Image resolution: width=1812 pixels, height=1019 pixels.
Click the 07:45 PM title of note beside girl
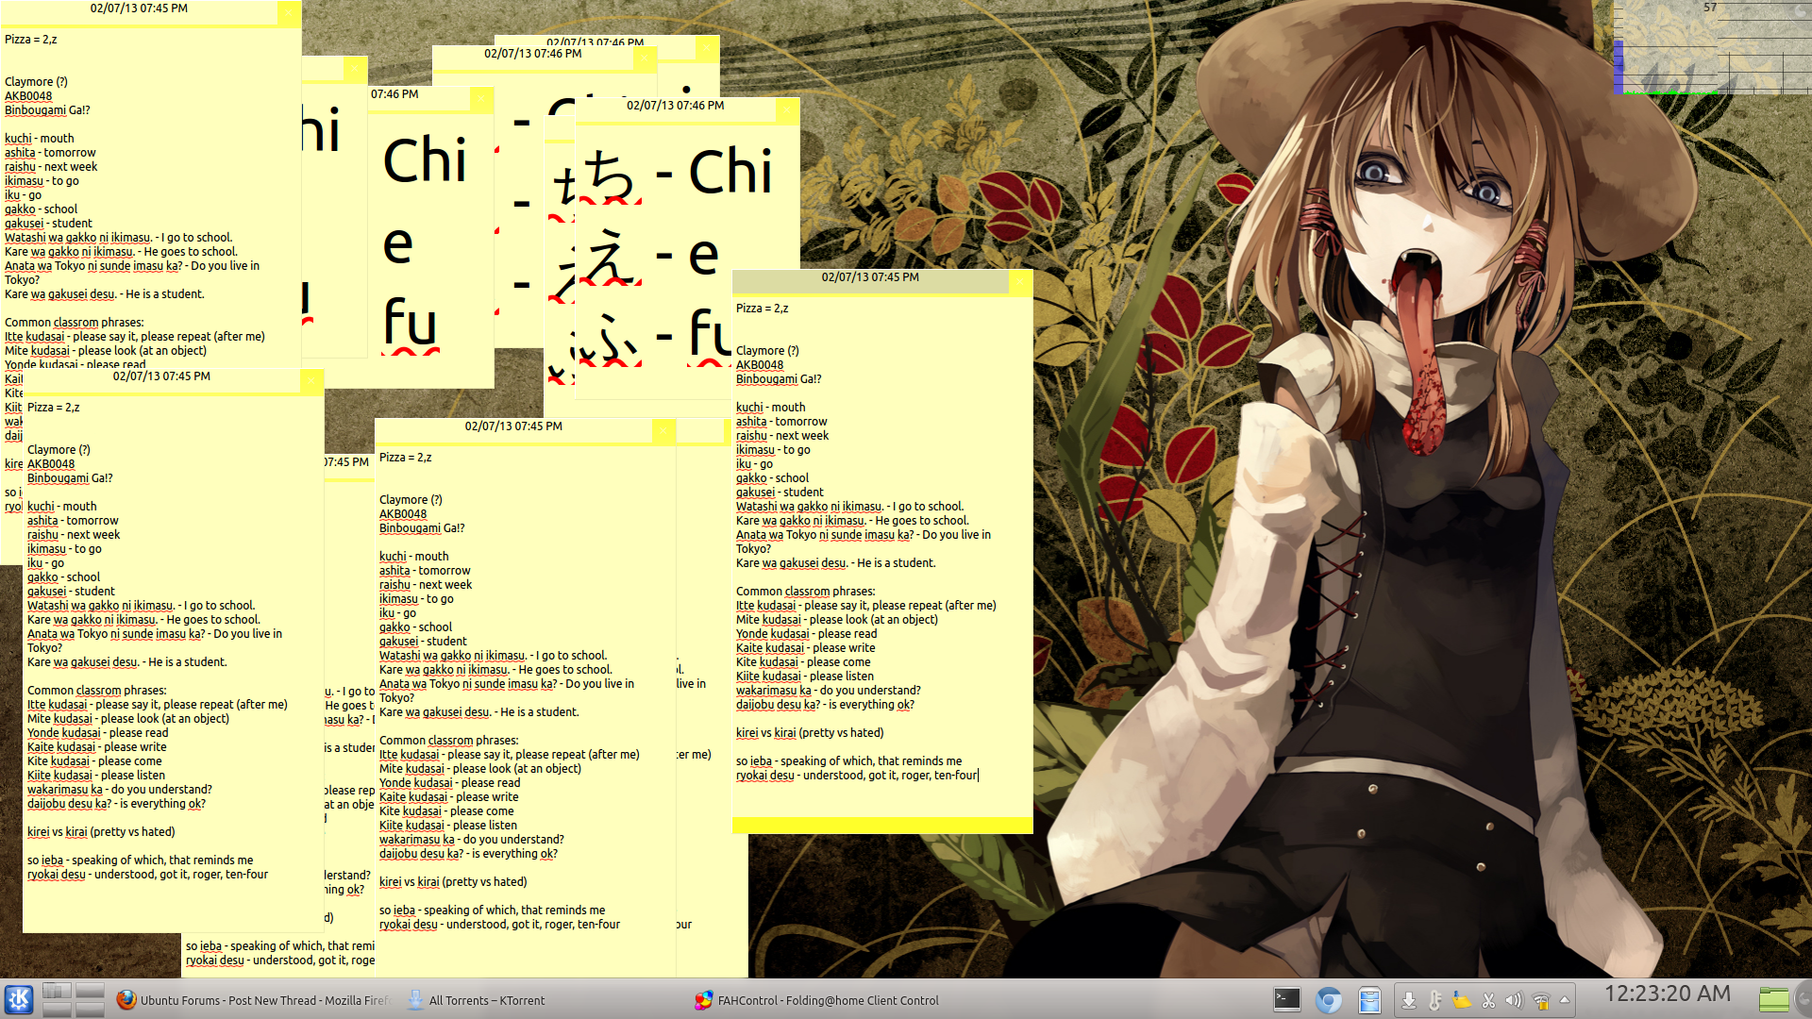pyautogui.click(x=869, y=277)
